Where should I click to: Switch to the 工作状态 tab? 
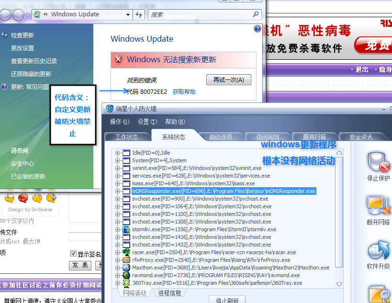tap(127, 137)
